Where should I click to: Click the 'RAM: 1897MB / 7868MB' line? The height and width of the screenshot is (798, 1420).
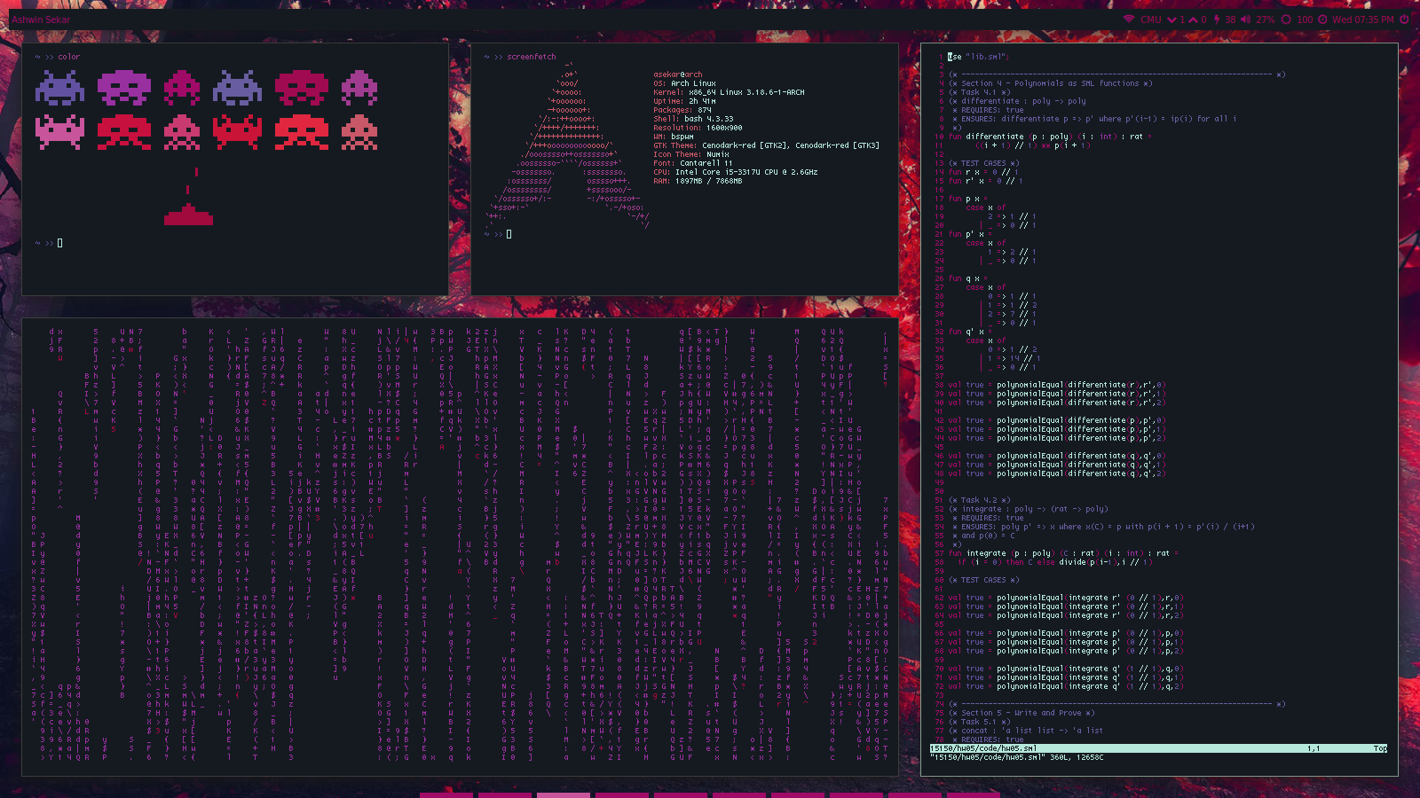pos(698,181)
